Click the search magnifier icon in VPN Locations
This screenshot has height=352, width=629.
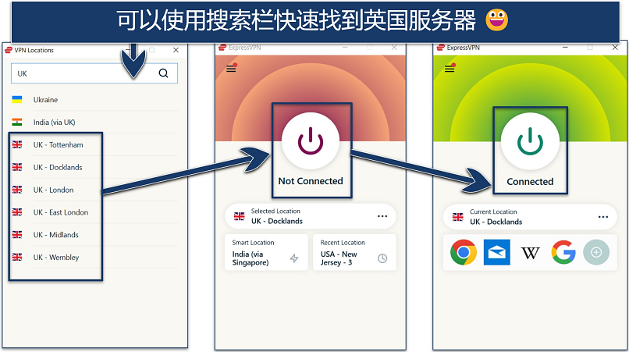tap(163, 73)
